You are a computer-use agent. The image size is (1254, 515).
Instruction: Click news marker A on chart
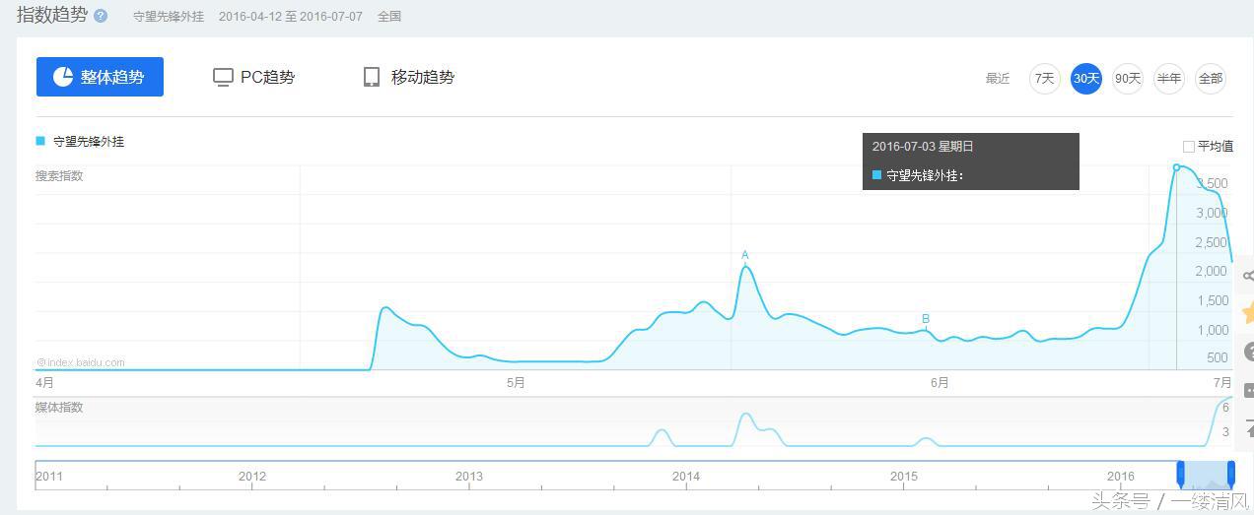[745, 256]
